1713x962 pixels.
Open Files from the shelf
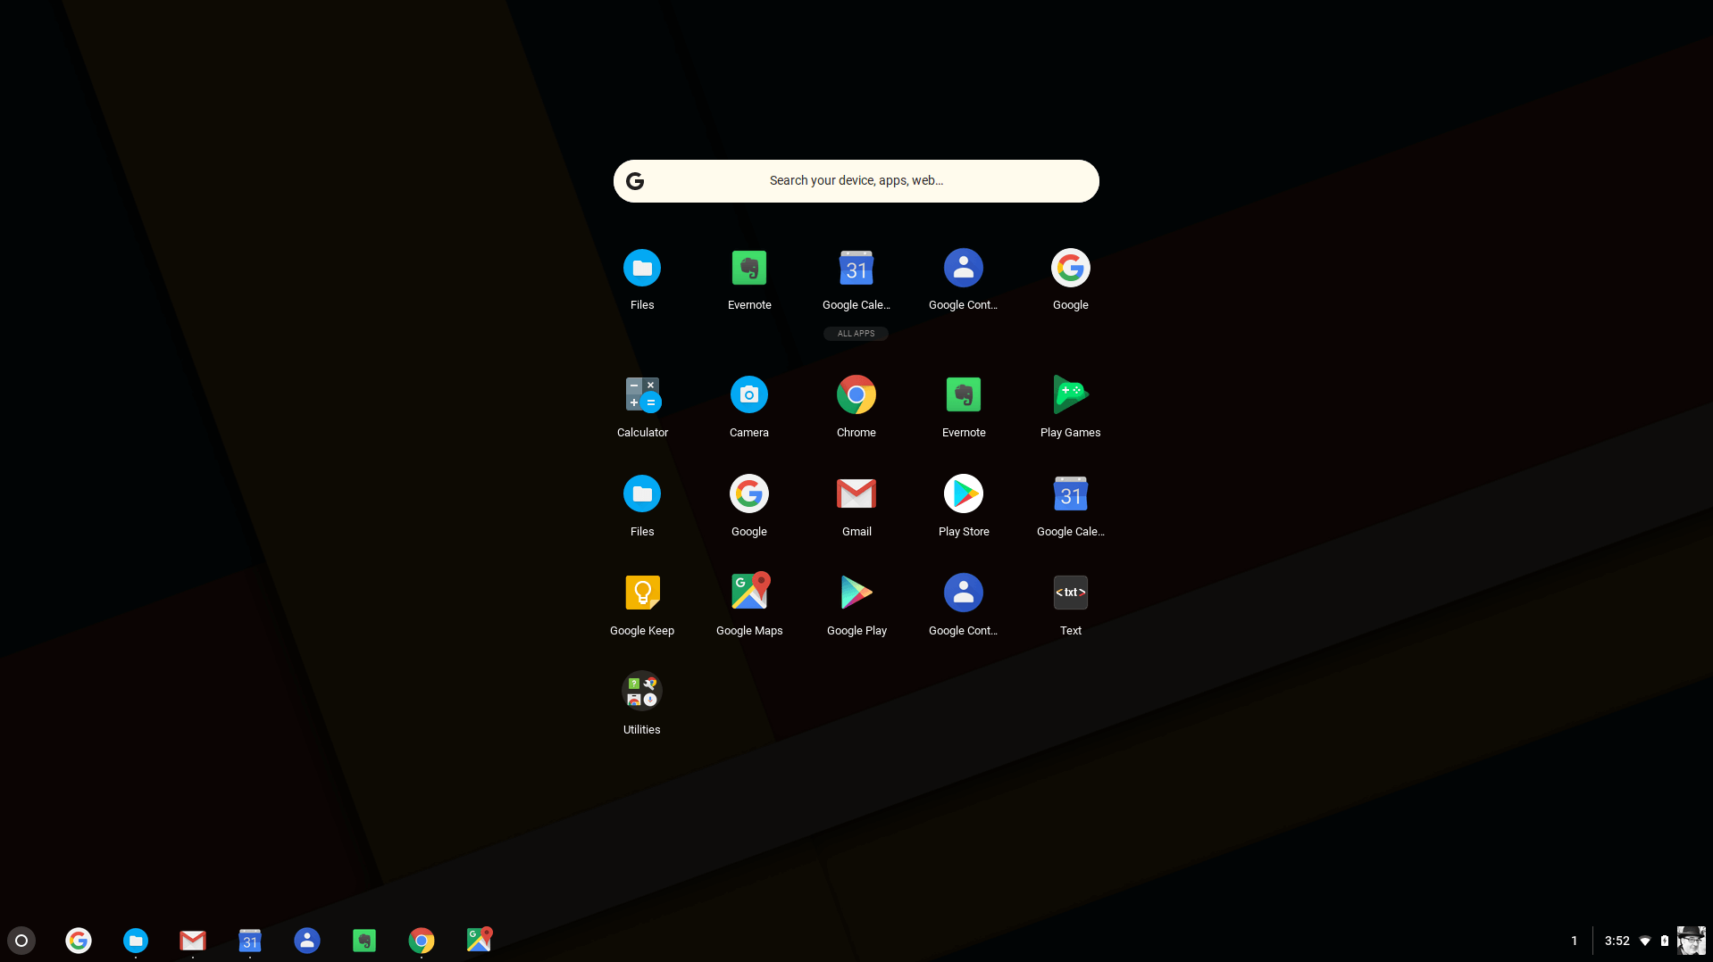point(136,941)
